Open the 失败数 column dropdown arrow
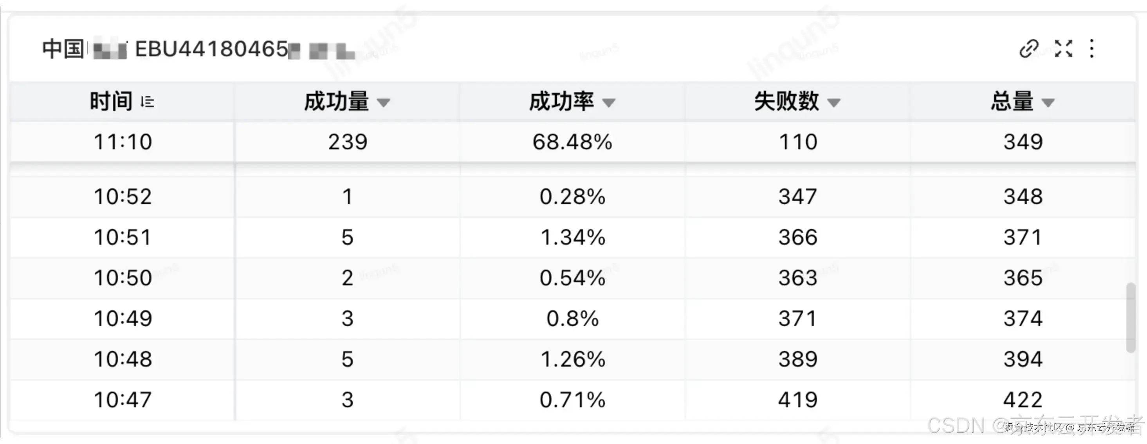 (x=835, y=103)
